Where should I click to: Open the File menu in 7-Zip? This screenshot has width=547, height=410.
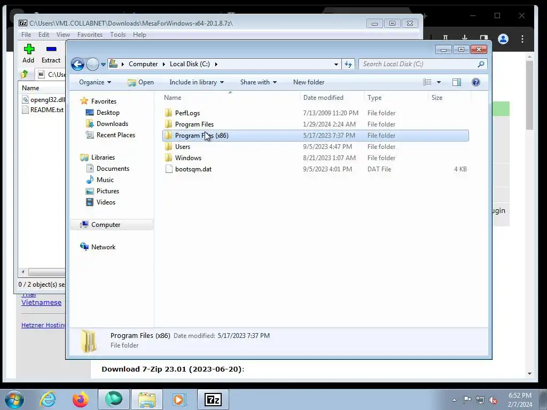(x=26, y=35)
